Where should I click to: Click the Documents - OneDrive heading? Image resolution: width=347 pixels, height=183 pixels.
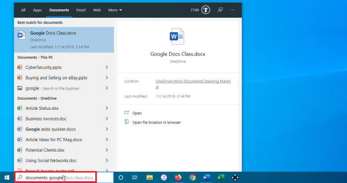point(37,98)
